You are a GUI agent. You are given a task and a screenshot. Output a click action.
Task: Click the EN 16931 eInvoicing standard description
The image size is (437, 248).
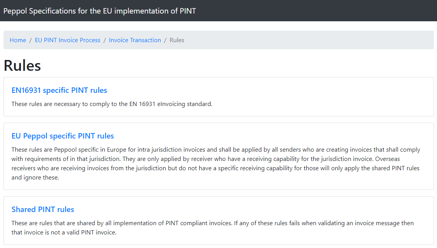(112, 104)
